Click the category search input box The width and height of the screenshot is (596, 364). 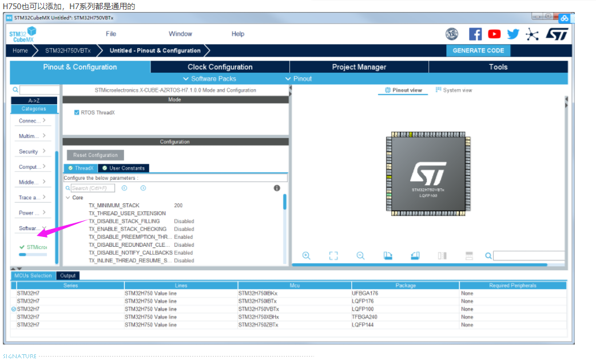click(39, 90)
